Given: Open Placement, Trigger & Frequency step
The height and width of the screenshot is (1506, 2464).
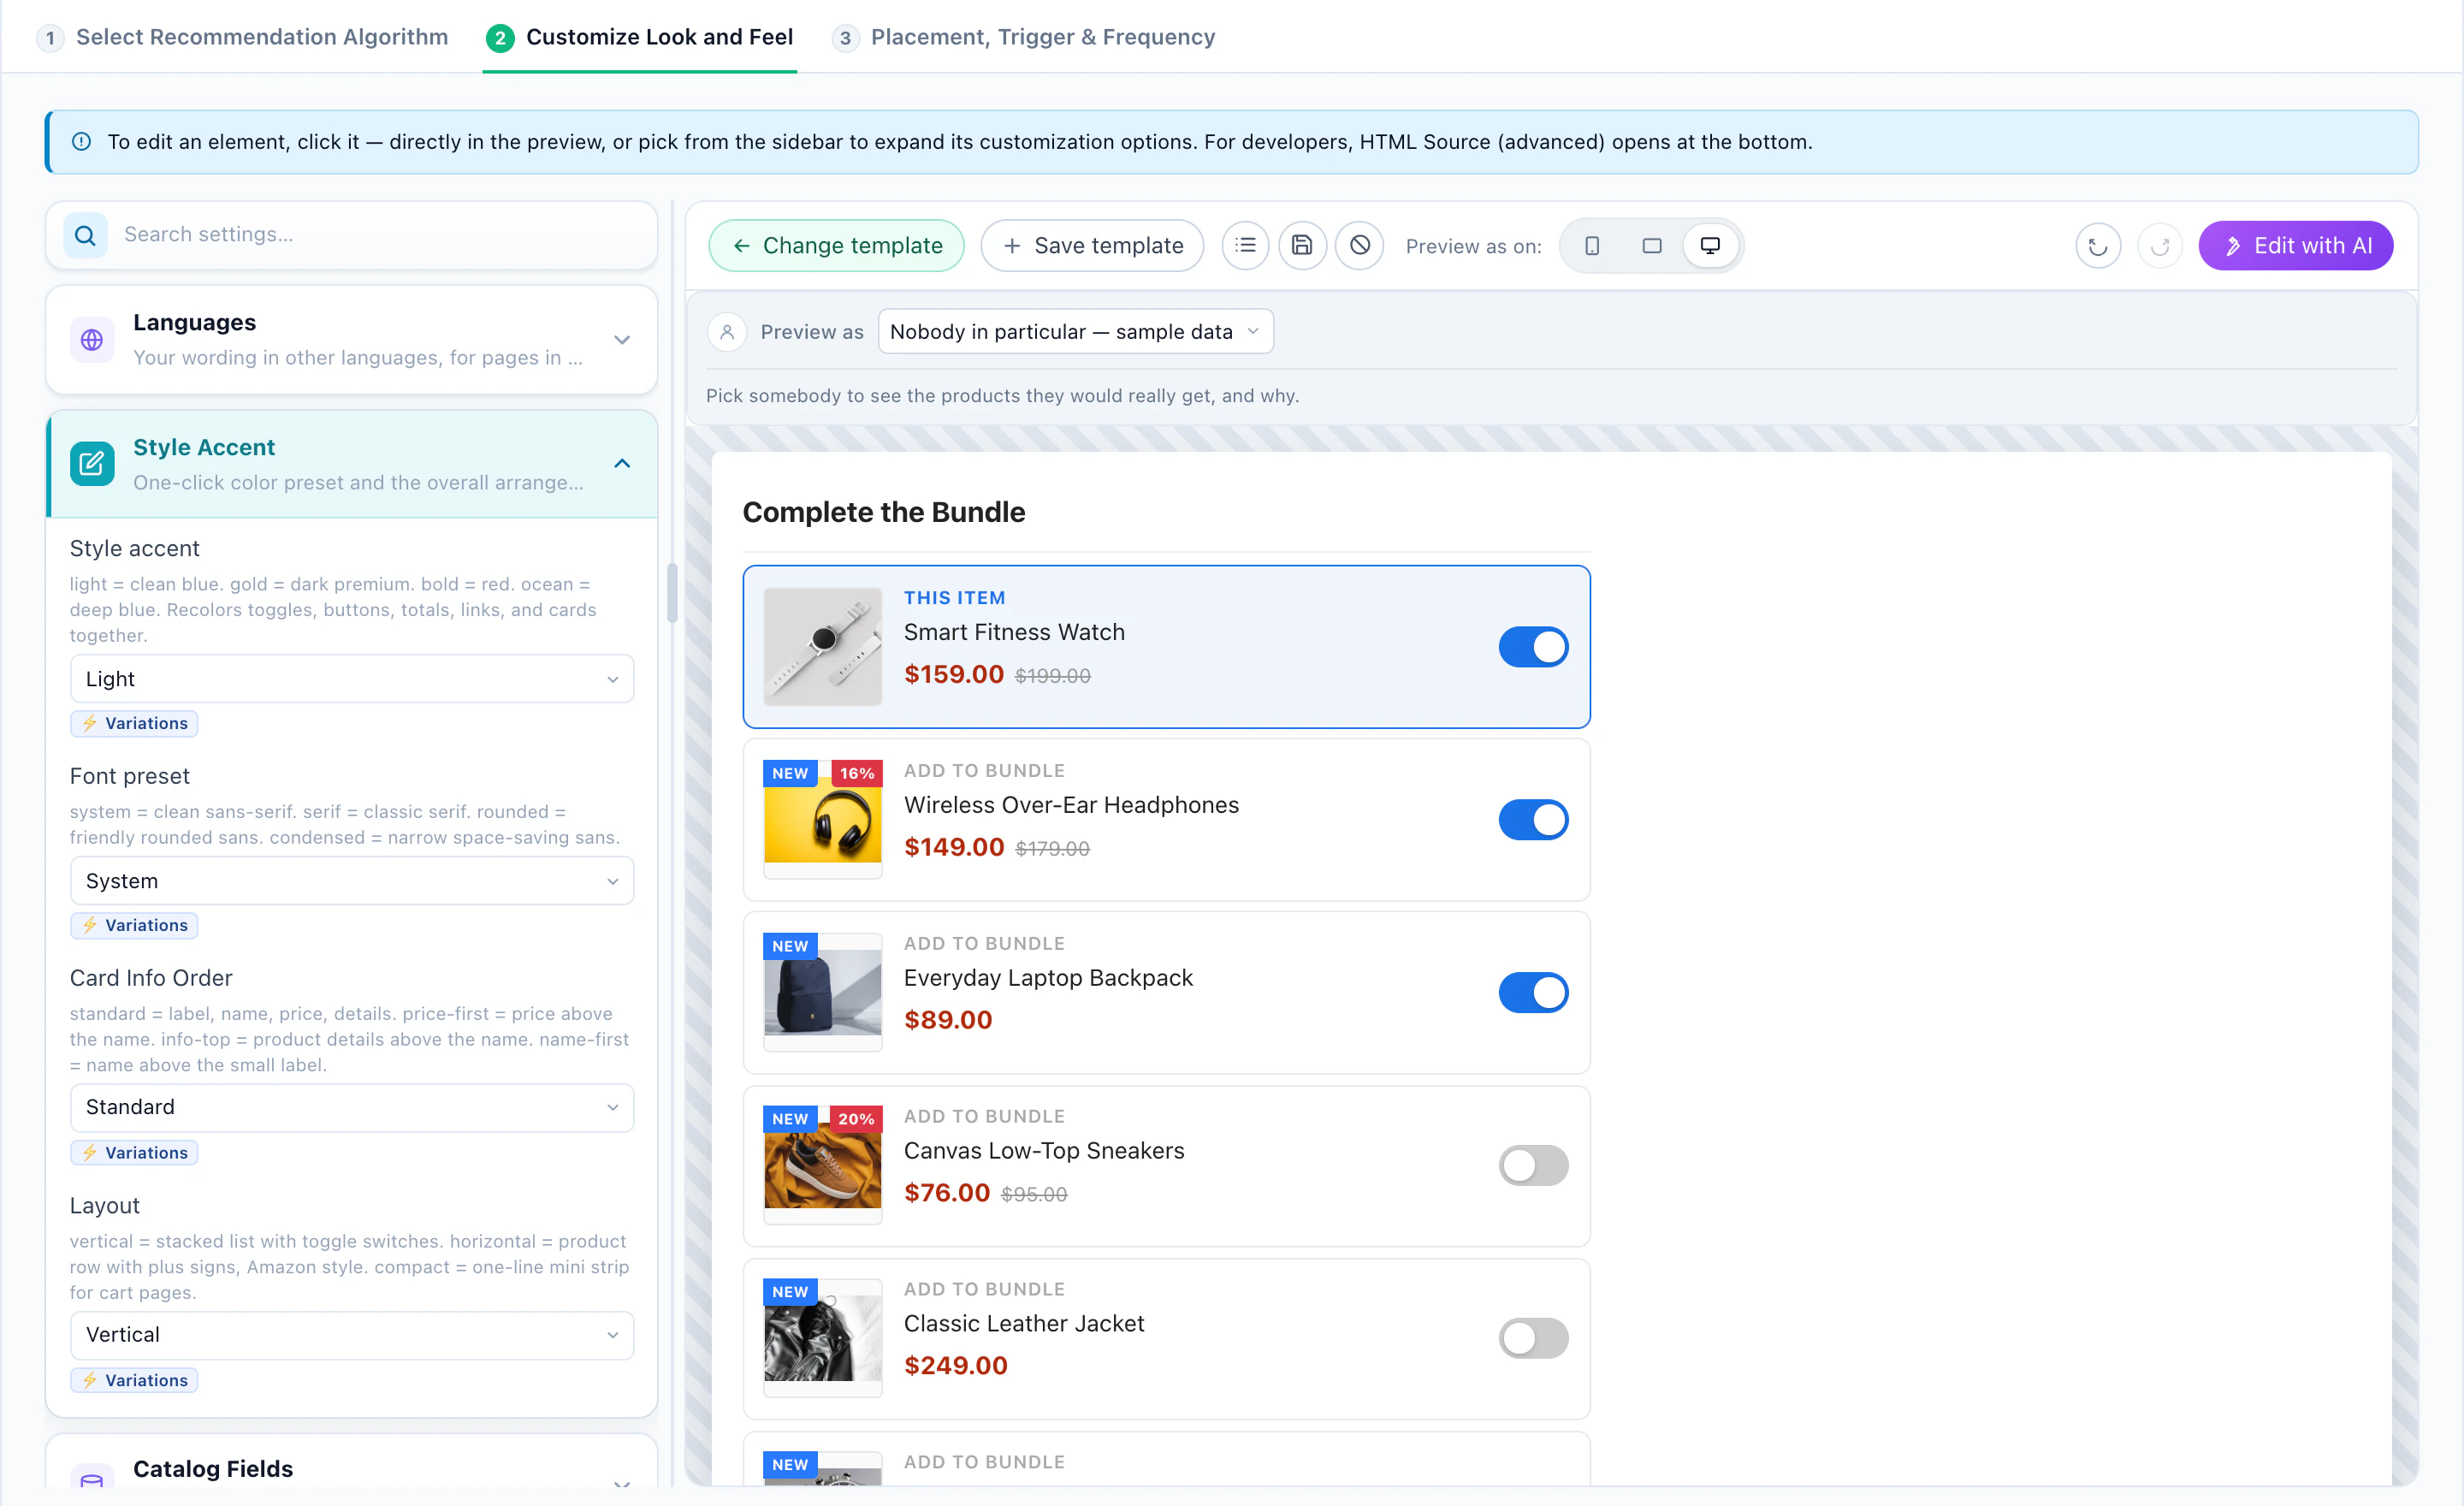Looking at the screenshot, I should 1024,37.
